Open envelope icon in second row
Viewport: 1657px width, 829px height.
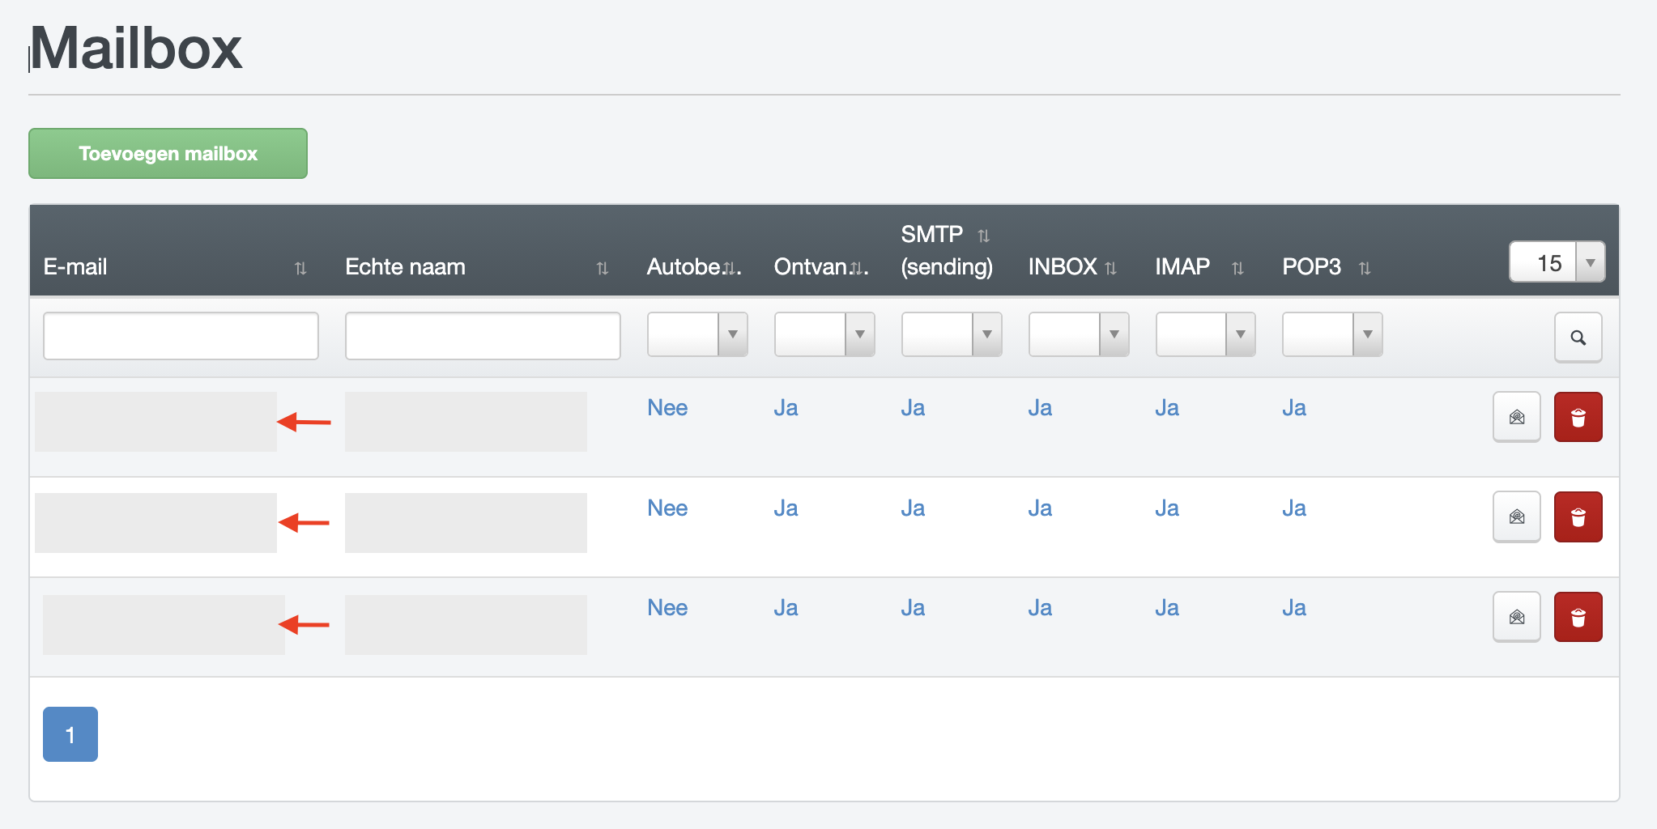(x=1516, y=517)
